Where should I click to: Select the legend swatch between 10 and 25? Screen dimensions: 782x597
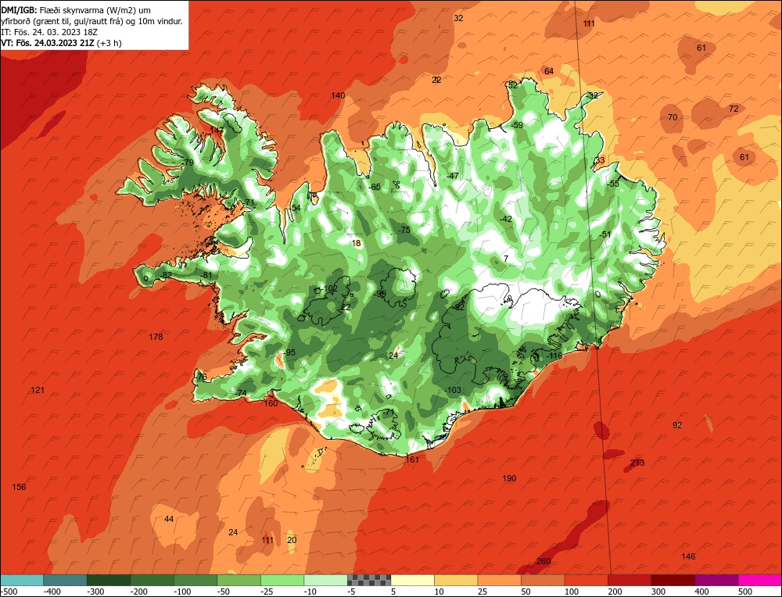coord(456,580)
